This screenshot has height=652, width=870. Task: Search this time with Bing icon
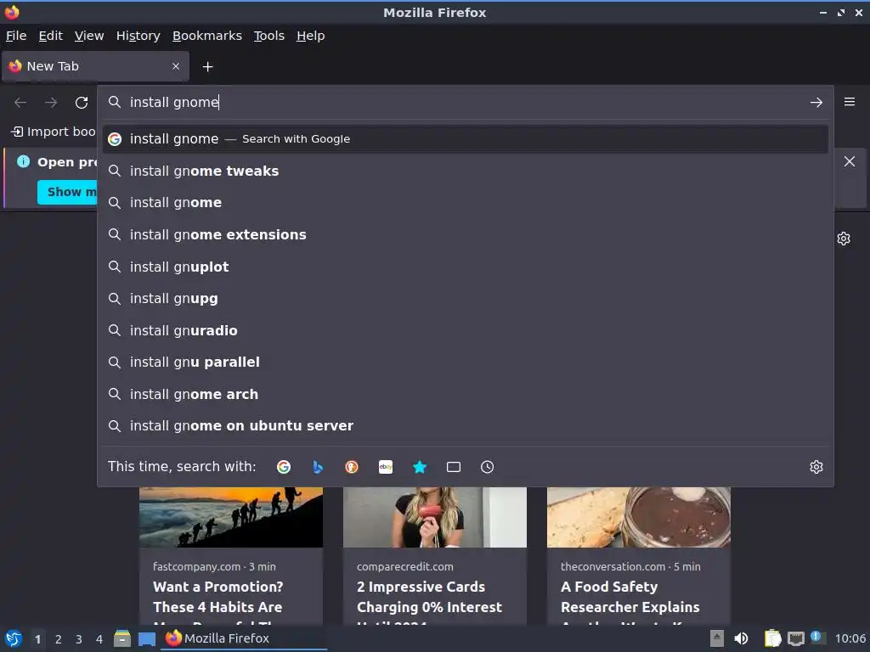coord(318,467)
